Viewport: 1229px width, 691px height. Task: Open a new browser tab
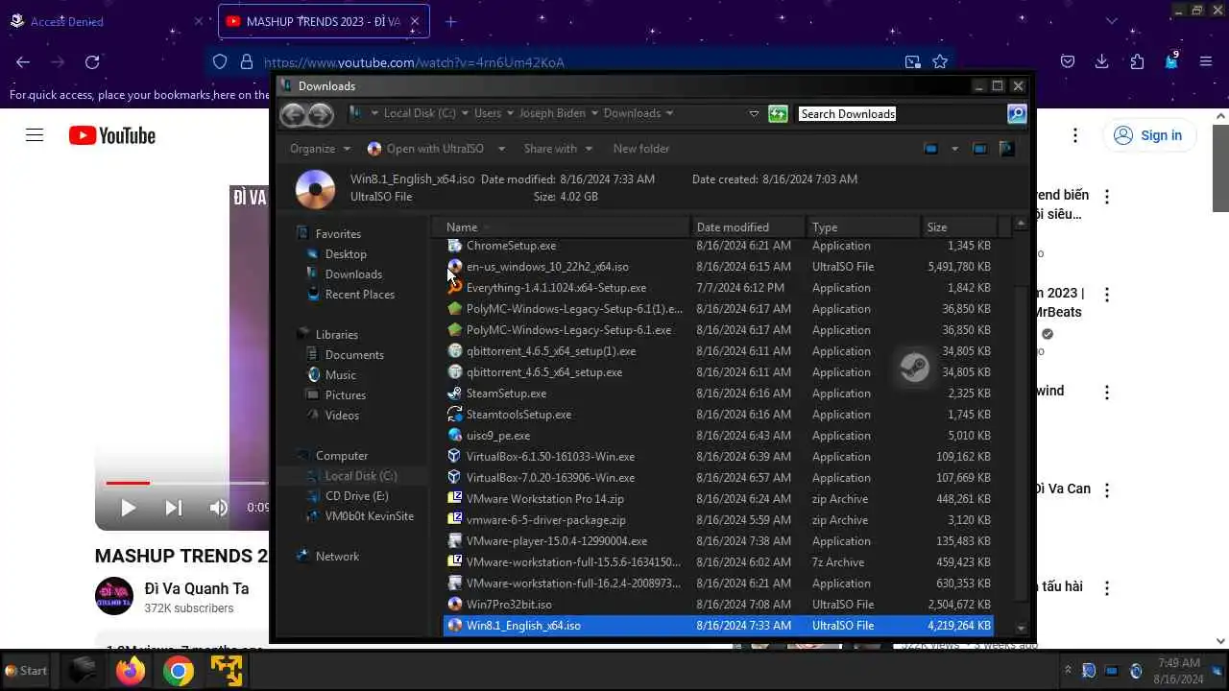pos(450,21)
